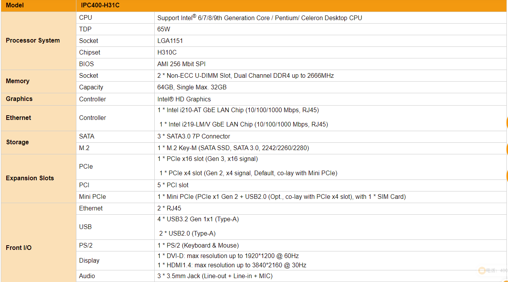Select the "BIOS" row label
508x282 pixels.
(86, 64)
